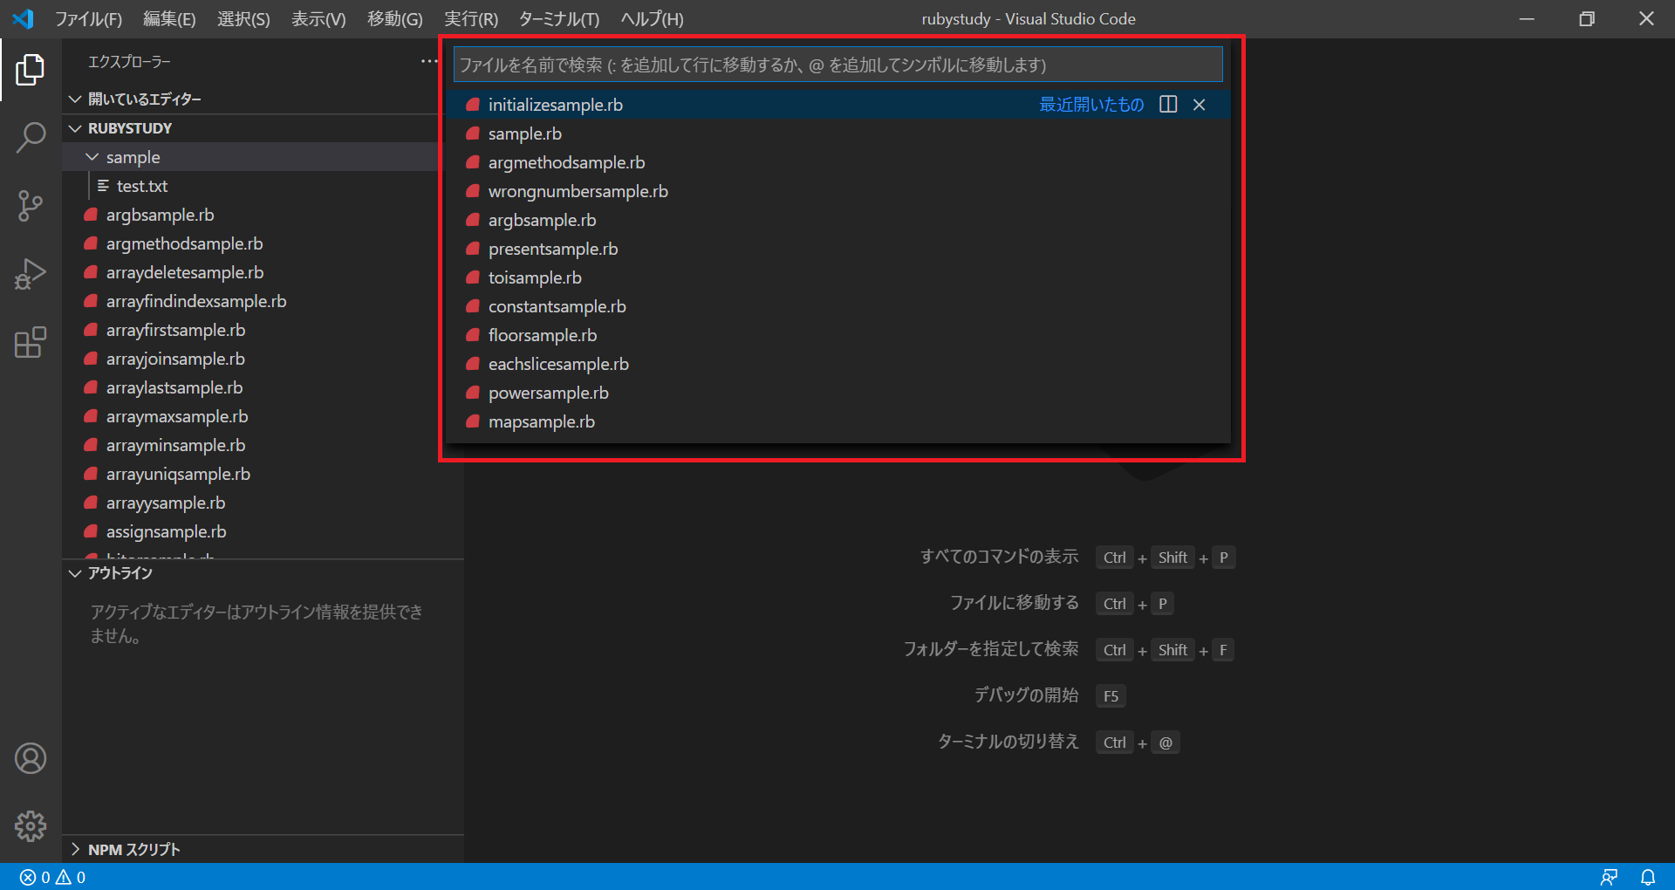The height and width of the screenshot is (890, 1675).
Task: Select constantsample.rb in quick open list
Action: point(837,306)
